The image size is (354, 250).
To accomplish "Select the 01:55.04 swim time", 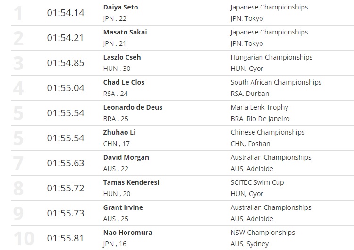I will [66, 88].
